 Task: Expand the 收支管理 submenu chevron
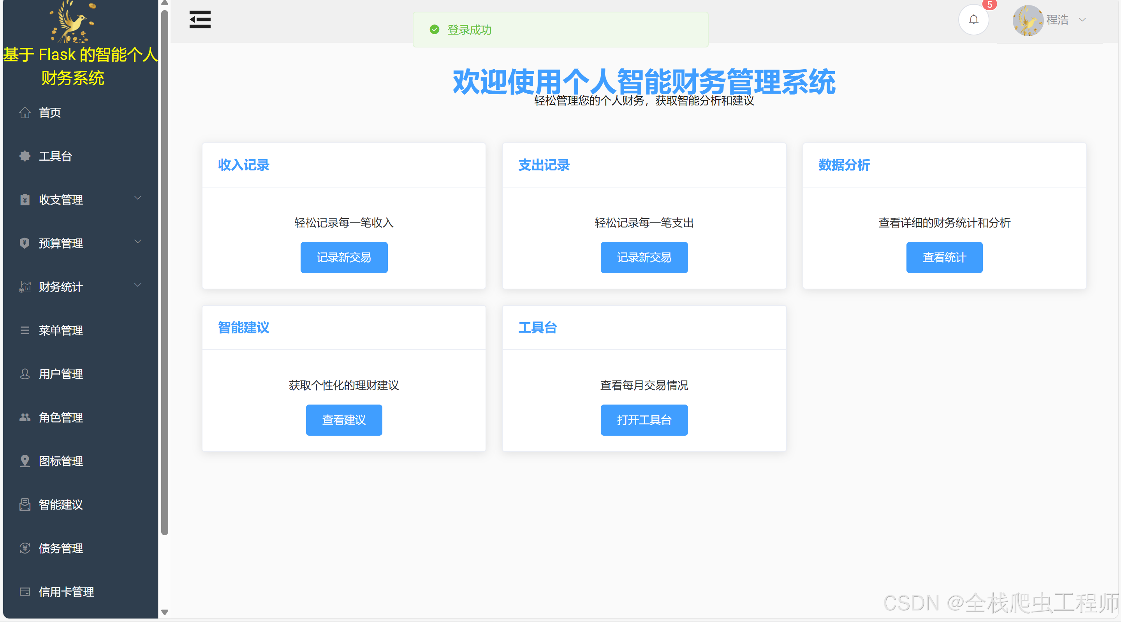137,198
